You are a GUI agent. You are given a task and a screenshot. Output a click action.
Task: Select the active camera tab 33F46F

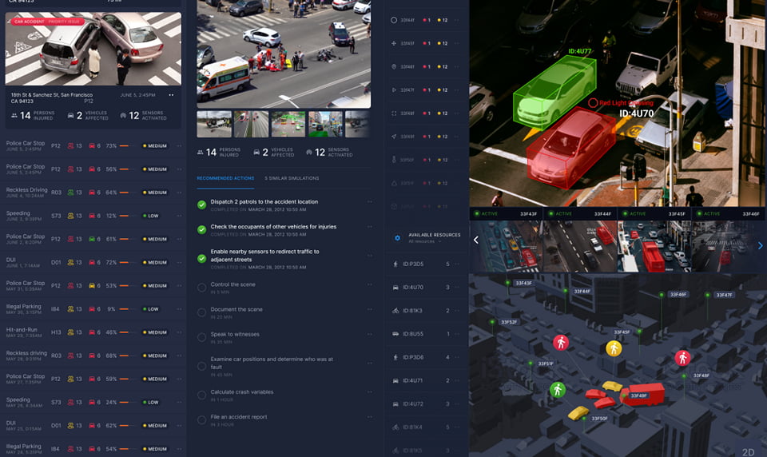(729, 214)
